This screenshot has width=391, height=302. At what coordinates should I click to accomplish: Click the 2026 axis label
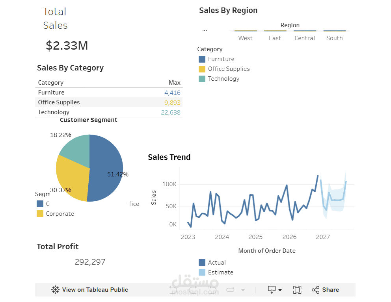(x=290, y=237)
